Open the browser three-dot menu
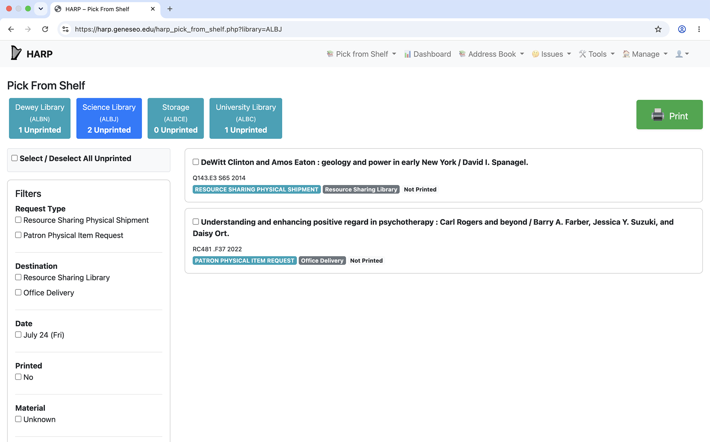The height and width of the screenshot is (442, 710). [x=699, y=29]
